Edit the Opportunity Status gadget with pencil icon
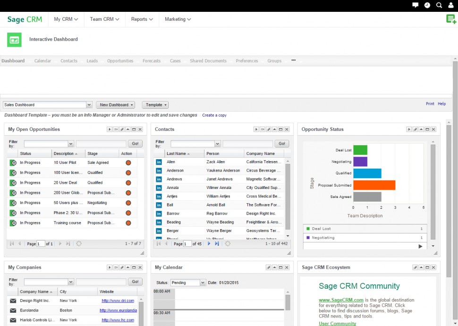 pos(415,129)
